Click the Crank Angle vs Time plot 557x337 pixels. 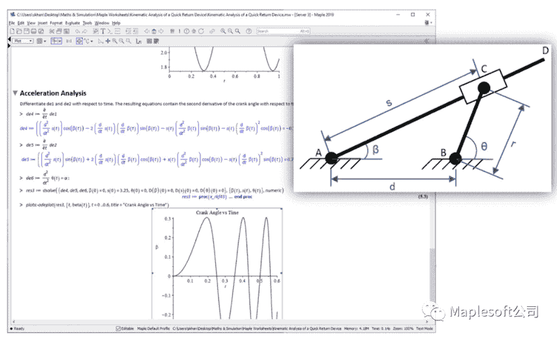click(x=217, y=265)
